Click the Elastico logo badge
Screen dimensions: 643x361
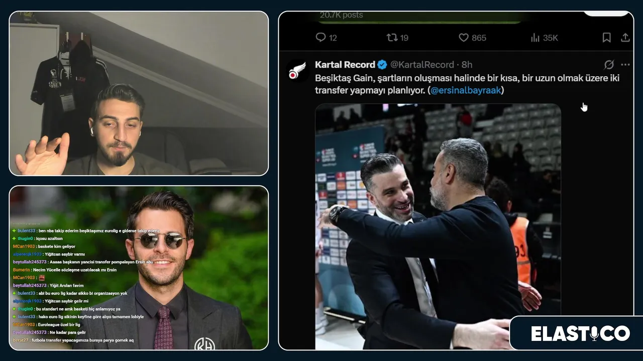pos(580,333)
